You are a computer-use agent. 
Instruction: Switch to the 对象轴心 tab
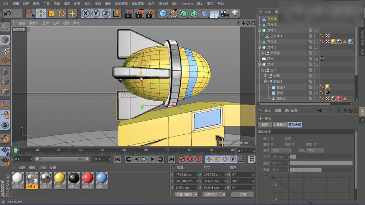[279, 125]
